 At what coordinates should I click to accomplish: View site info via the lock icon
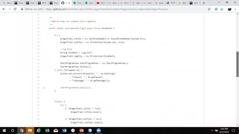click(x=22, y=9)
